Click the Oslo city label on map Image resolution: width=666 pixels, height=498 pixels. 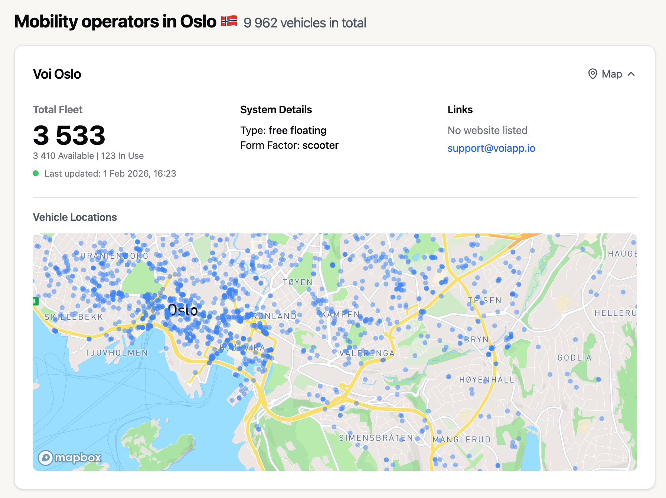pos(183,310)
